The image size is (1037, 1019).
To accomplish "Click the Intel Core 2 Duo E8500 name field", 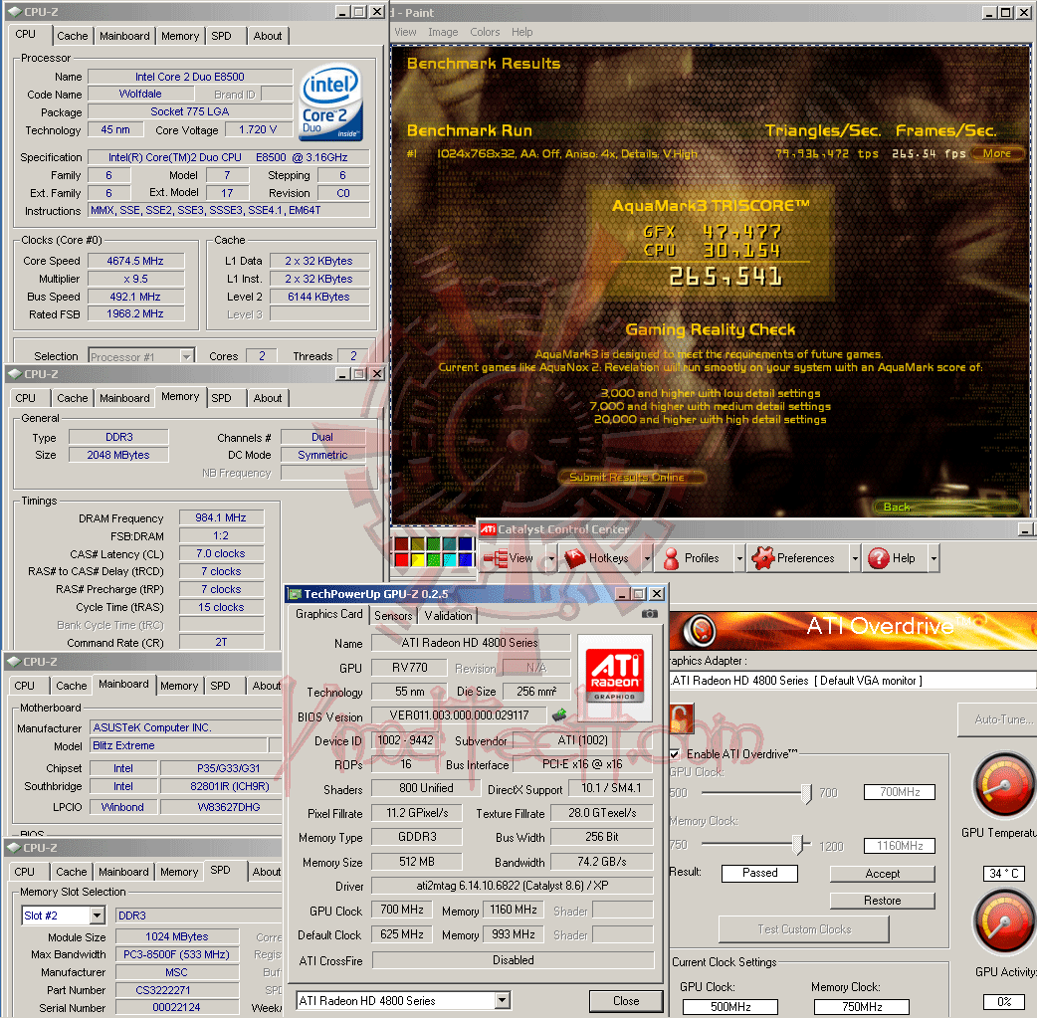I will tap(190, 77).
